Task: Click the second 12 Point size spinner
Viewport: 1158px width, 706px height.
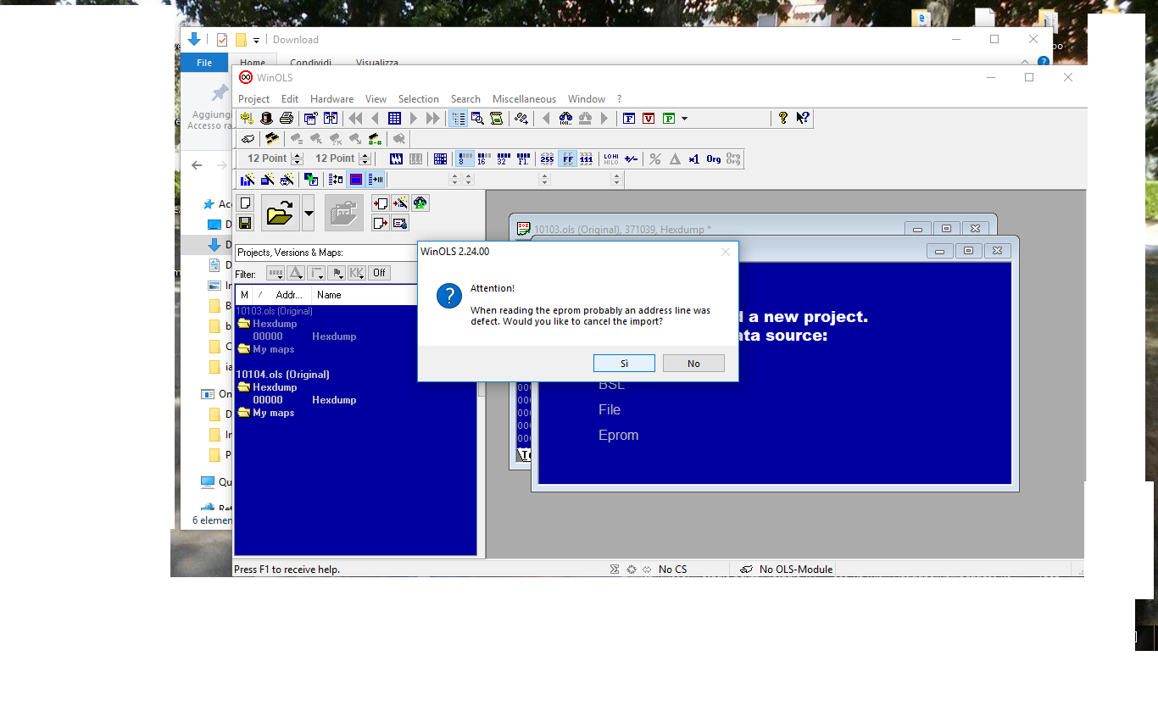Action: tap(365, 158)
